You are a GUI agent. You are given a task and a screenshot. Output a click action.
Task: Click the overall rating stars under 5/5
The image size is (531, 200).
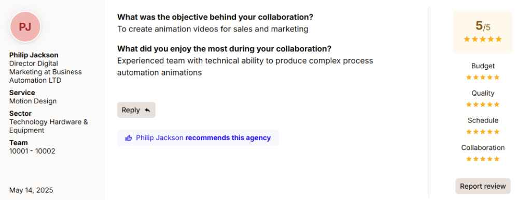click(483, 39)
